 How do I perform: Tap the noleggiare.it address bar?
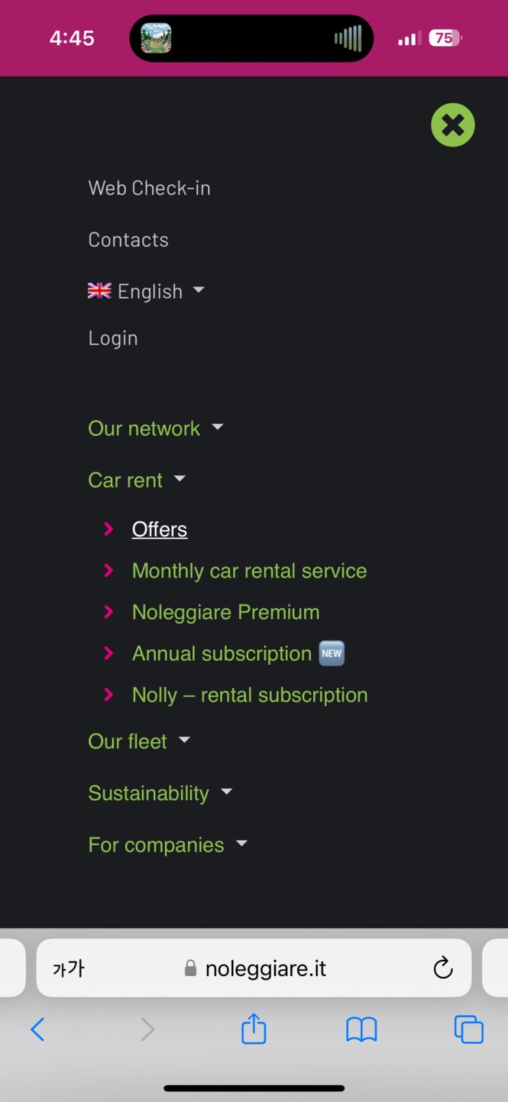(x=265, y=968)
